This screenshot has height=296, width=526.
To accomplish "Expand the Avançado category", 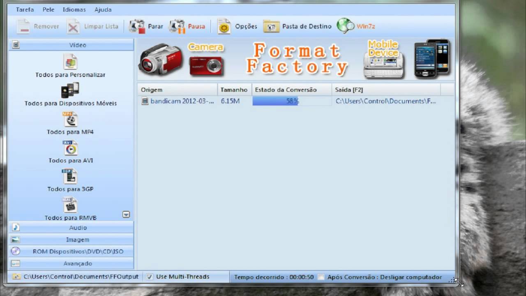I will [x=71, y=263].
